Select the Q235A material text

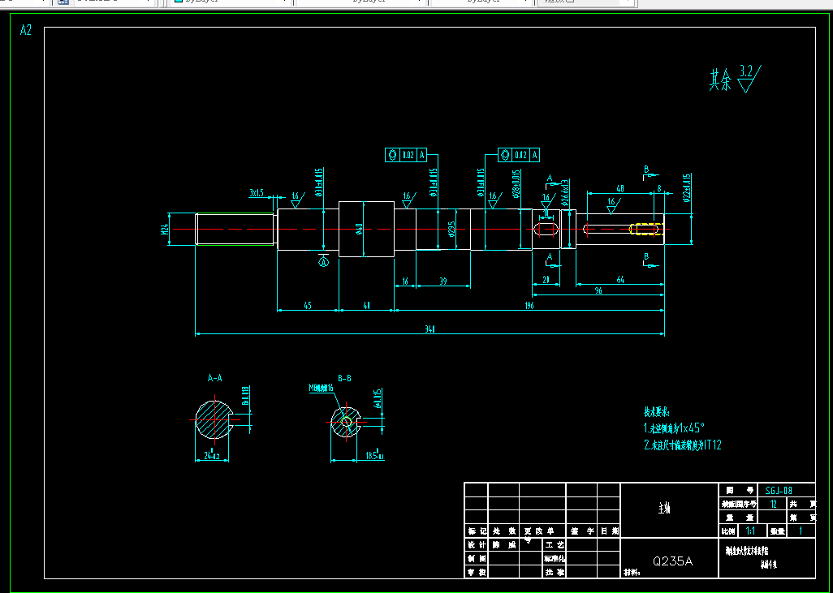point(672,561)
